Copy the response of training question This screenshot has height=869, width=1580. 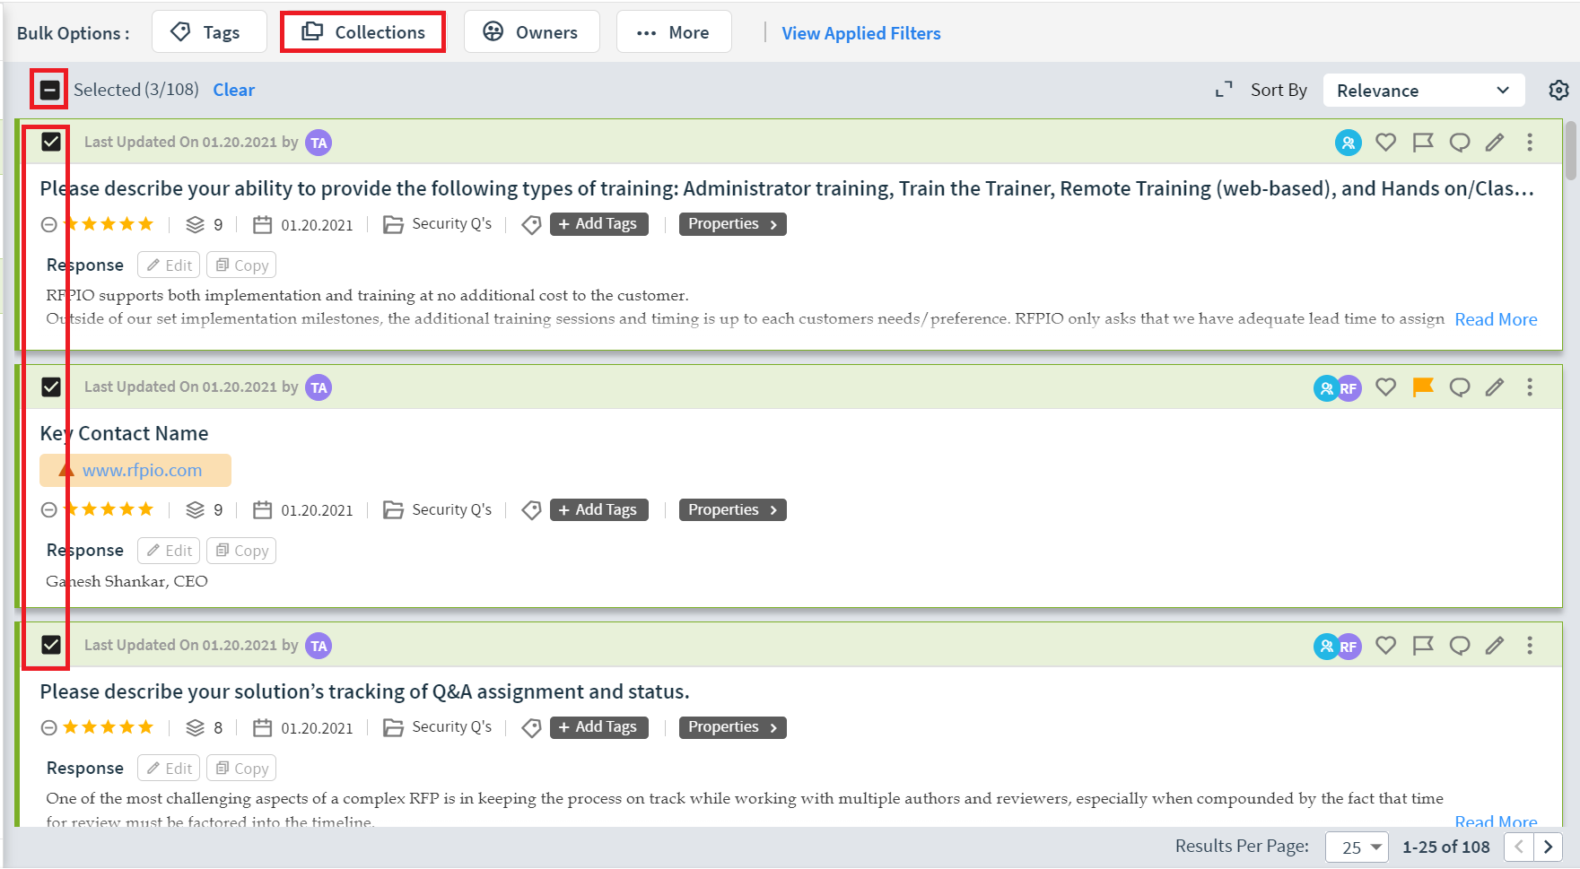[241, 265]
